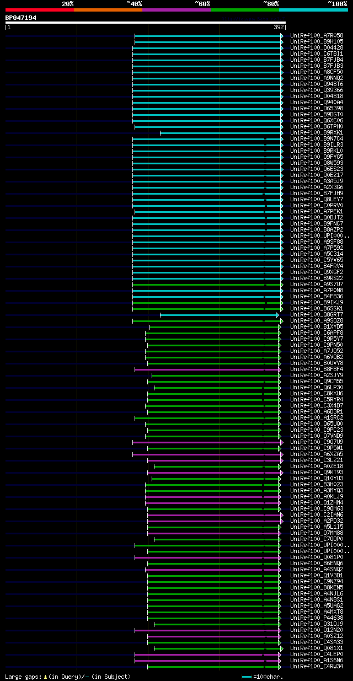Open hit UniRef100_B7FJB4
The image size is (353, 681).
(317, 60)
